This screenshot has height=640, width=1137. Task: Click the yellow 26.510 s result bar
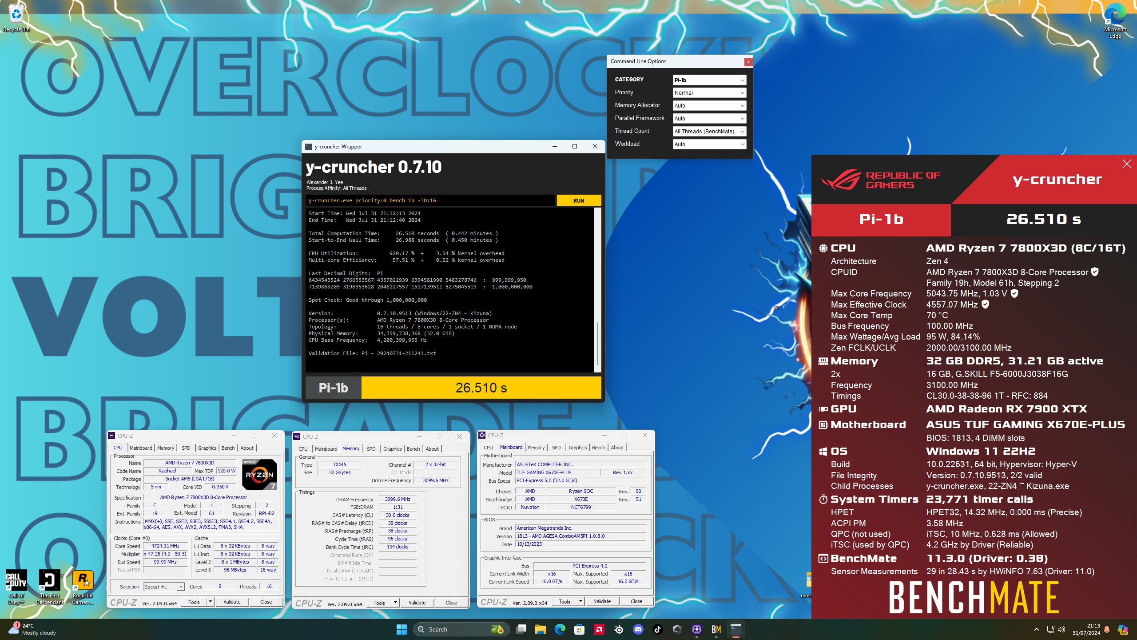coord(481,388)
